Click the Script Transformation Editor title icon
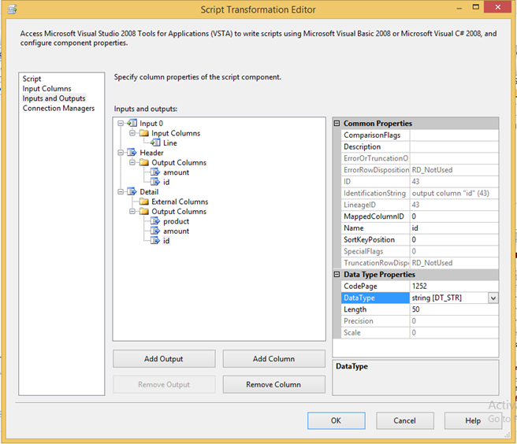This screenshot has height=444, width=517. click(x=12, y=9)
